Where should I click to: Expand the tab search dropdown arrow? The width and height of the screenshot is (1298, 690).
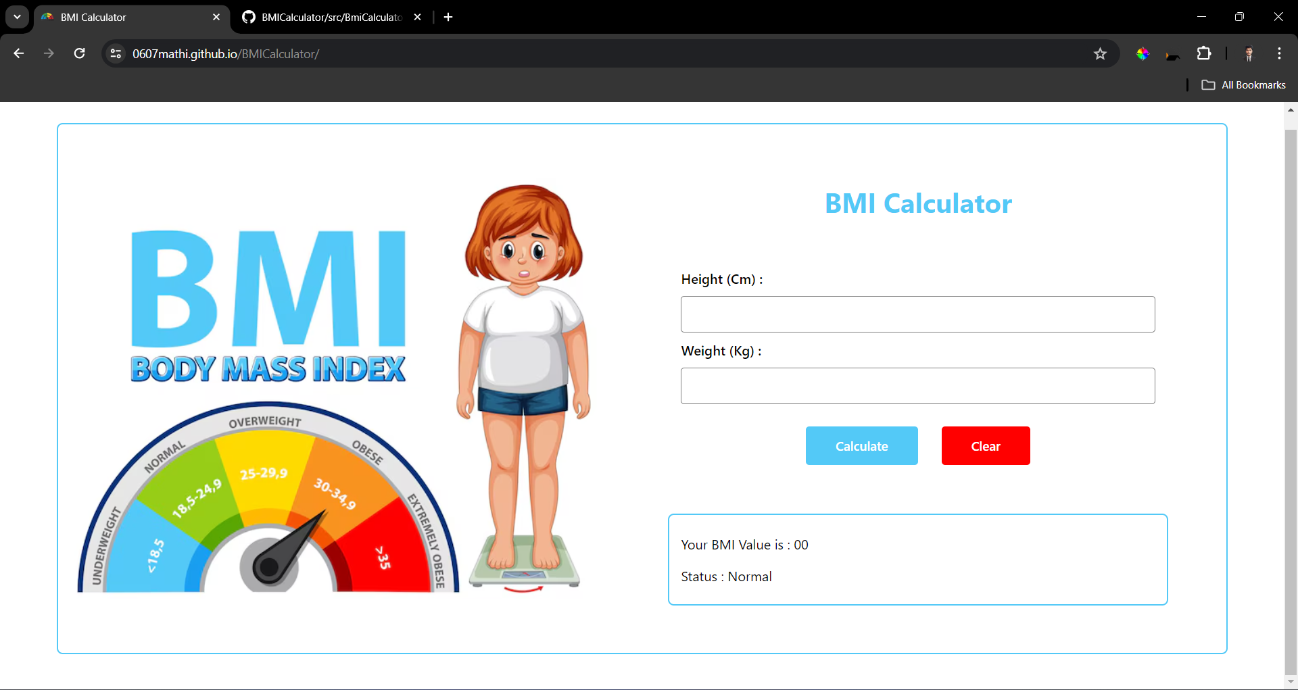17,17
